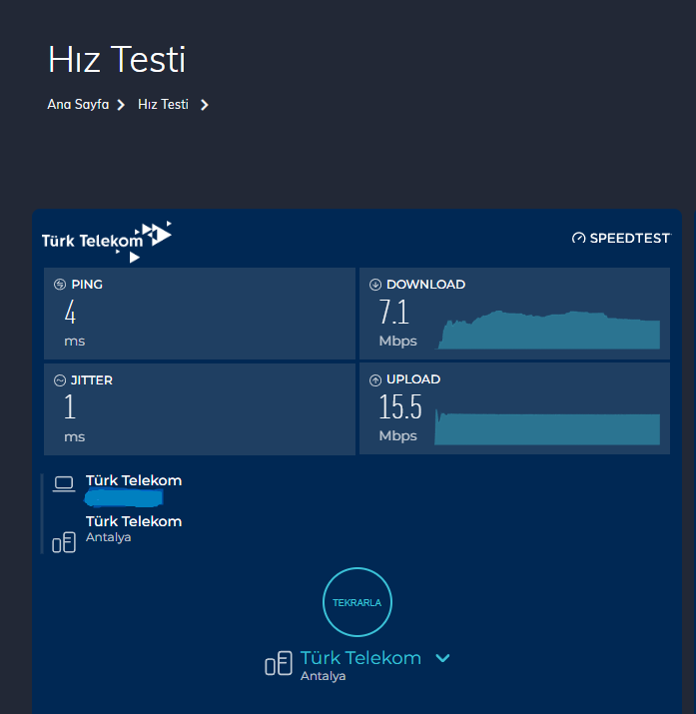Select the Türk Telekom server name at bottom
The height and width of the screenshot is (714, 696).
pos(360,658)
